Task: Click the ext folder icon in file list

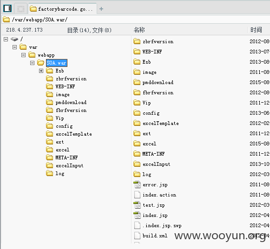Action: click(x=137, y=133)
